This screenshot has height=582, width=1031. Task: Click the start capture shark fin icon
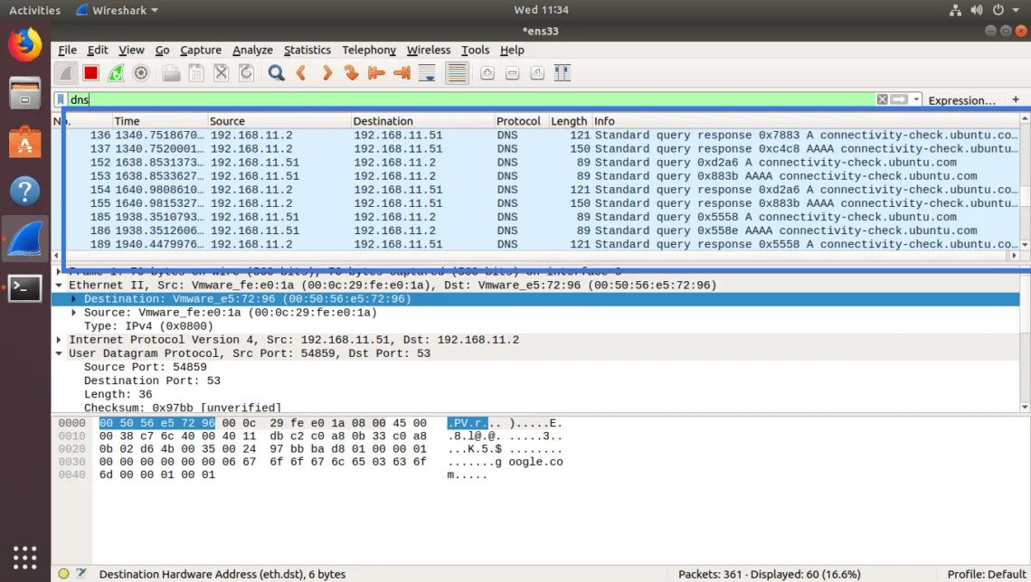point(66,73)
